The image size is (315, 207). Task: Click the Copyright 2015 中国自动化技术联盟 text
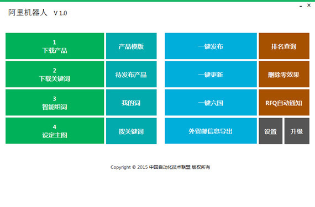[160, 167]
